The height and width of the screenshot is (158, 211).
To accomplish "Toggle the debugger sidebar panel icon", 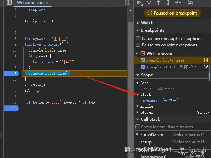I will point(127,2).
